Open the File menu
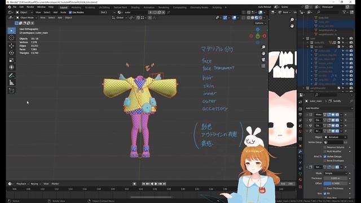This screenshot has height=203, width=361. coord(15,7)
